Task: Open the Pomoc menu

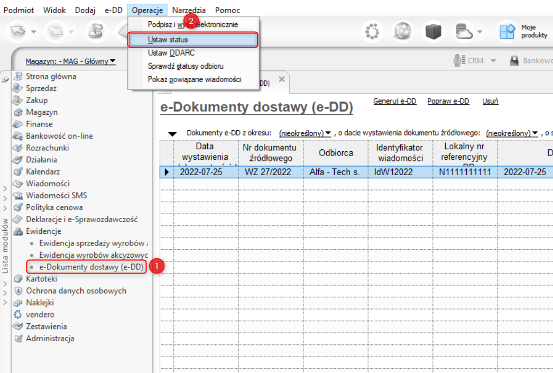Action: [x=227, y=10]
